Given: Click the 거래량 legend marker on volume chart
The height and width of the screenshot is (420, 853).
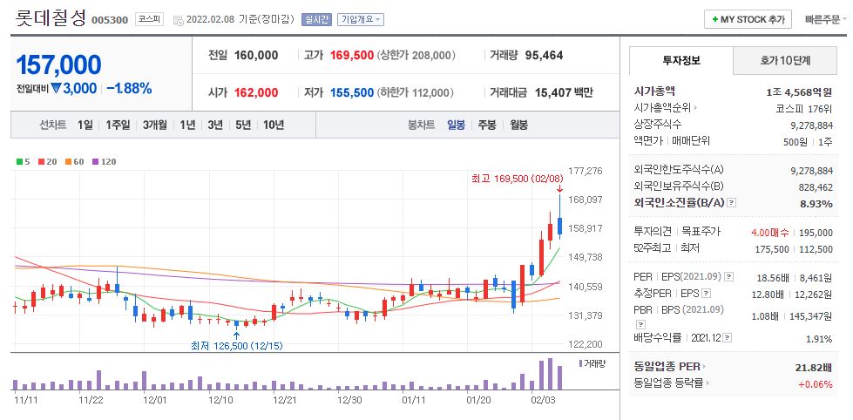Looking at the screenshot, I should (580, 362).
